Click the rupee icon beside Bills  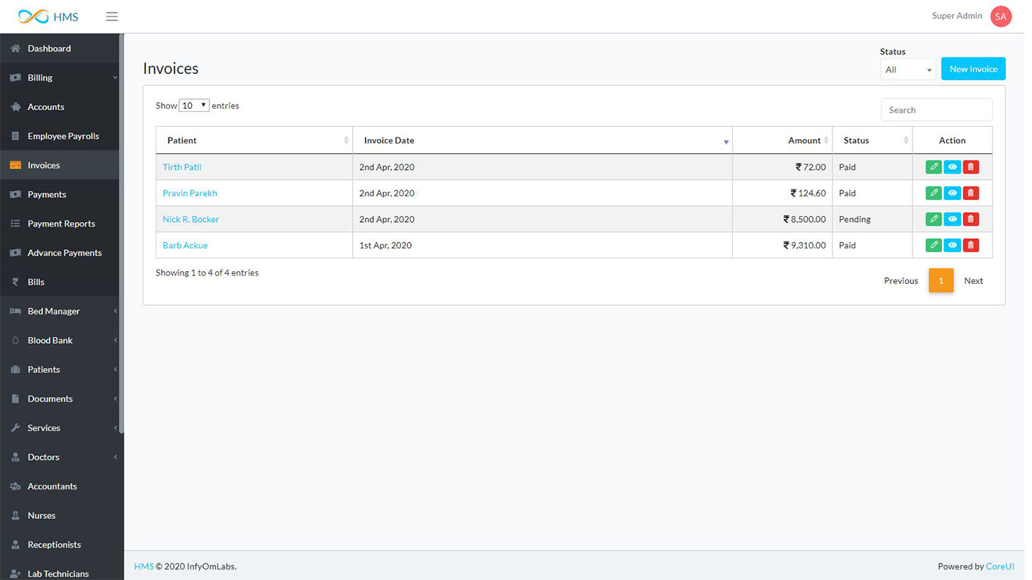15,282
